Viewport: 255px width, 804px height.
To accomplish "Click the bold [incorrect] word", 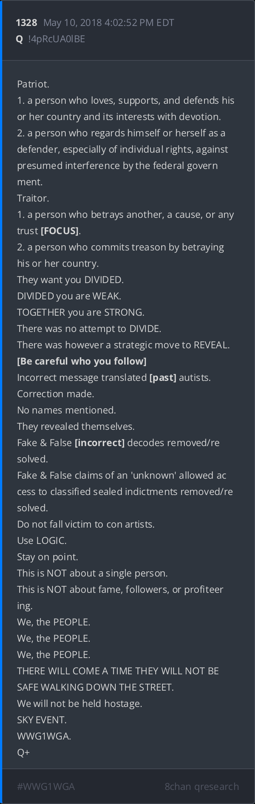I will tap(100, 443).
